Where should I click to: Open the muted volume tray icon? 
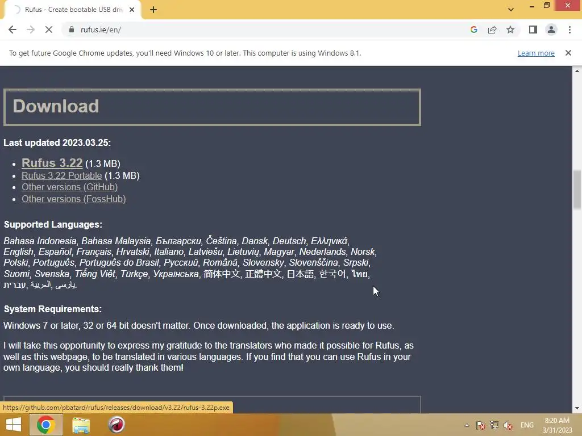[508, 425]
